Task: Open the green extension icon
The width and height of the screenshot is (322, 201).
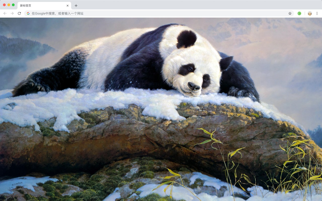Action: (299, 13)
